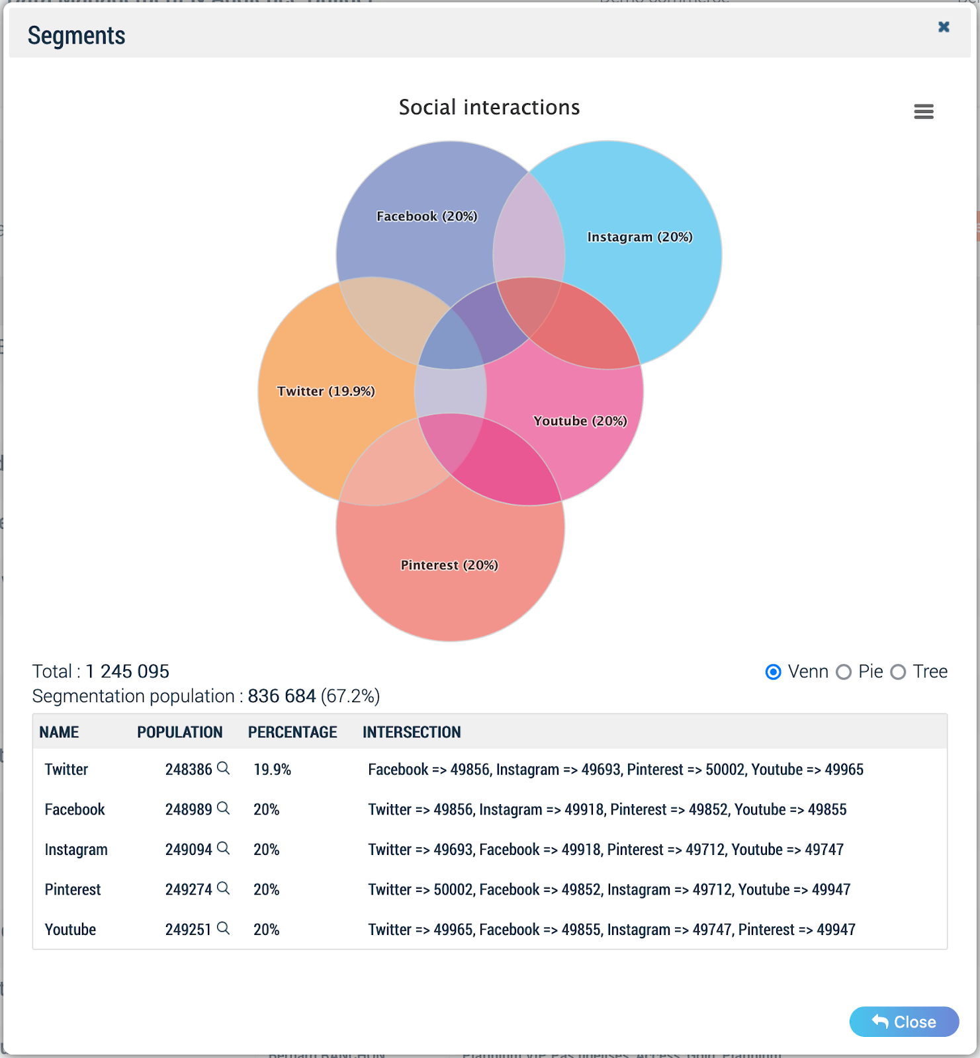This screenshot has height=1058, width=980.
Task: Select the Instagram row name
Action: click(76, 850)
